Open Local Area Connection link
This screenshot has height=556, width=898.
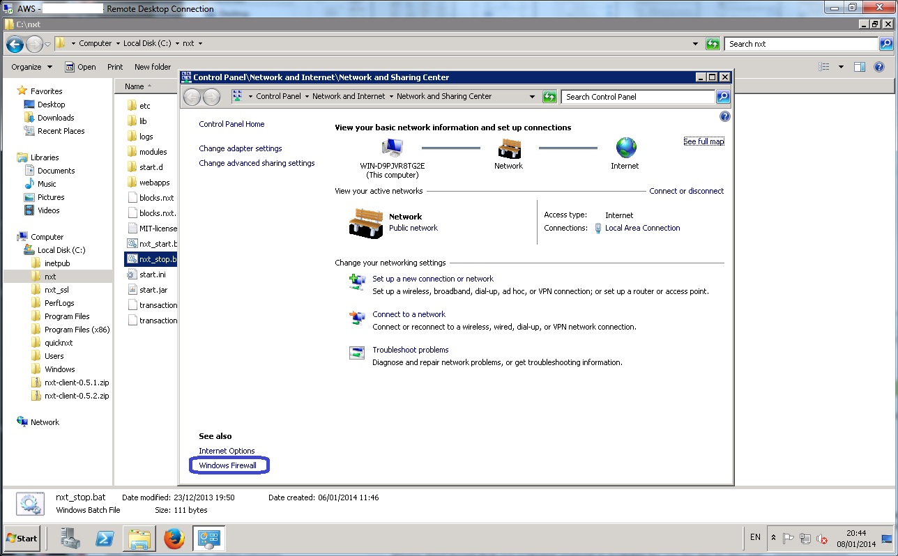[x=642, y=228]
